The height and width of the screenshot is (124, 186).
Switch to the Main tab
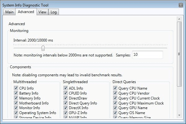coord(9,12)
